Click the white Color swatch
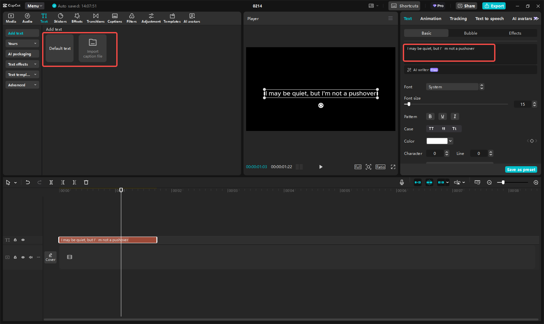The height and width of the screenshot is (324, 544). pyautogui.click(x=437, y=141)
